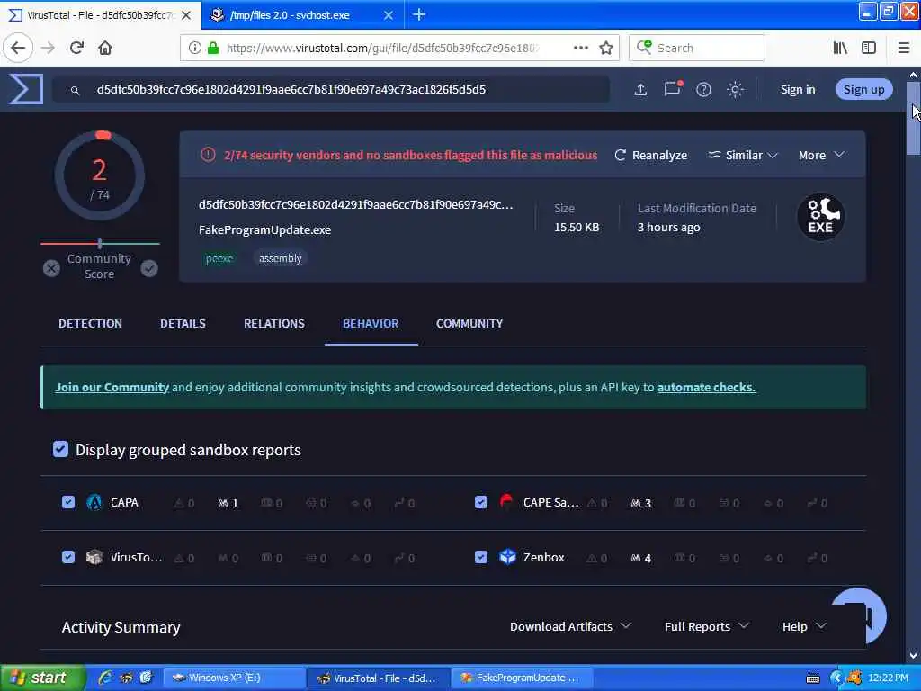Click the page vertical scrollbar thumb

[x=914, y=119]
